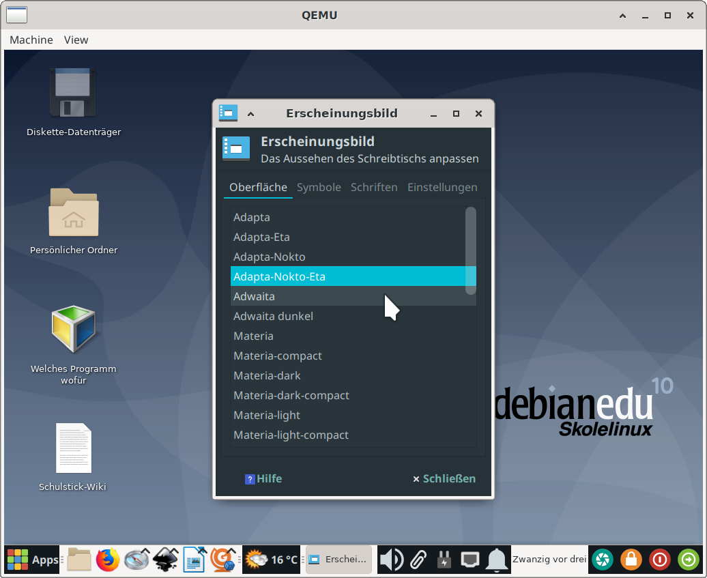Image resolution: width=707 pixels, height=578 pixels.
Task: Select the Adwaita dunkel theme
Action: tap(273, 317)
